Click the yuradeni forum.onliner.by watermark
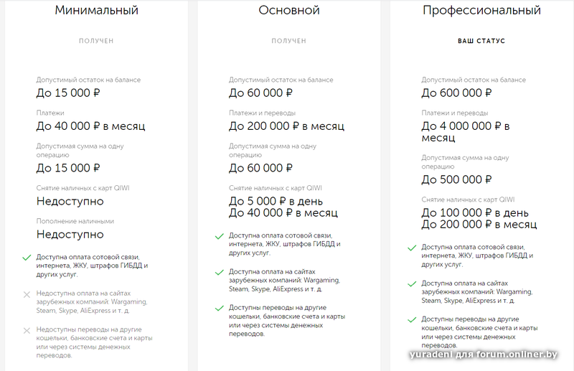This screenshot has width=574, height=371. [x=483, y=354]
